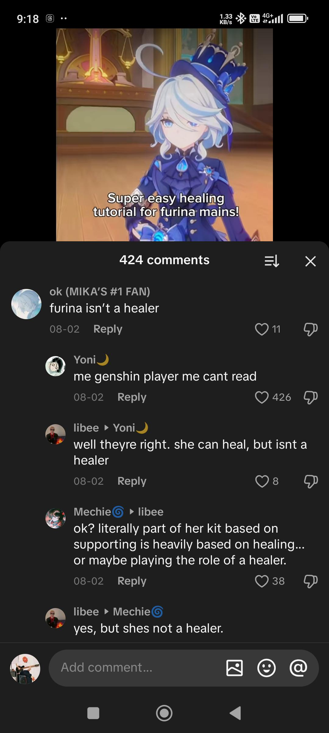329x733 pixels.
Task: Reply to Mechie's comment about healing
Action: tap(132, 581)
